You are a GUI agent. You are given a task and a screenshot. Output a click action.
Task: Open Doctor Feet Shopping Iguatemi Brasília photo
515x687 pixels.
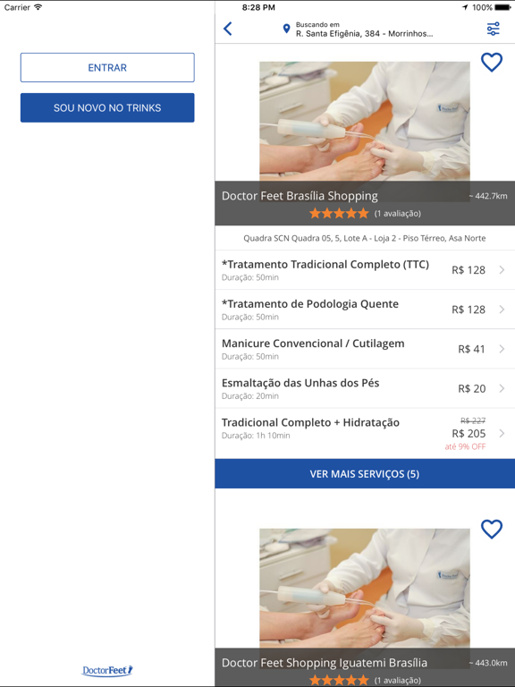pyautogui.click(x=365, y=588)
